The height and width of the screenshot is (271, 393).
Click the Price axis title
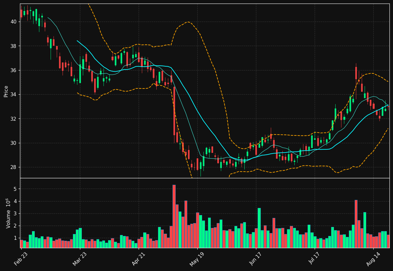click(6, 91)
